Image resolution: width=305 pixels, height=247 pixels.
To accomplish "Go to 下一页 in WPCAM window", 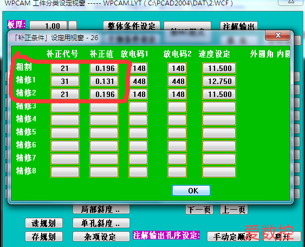I will (x=199, y=210).
